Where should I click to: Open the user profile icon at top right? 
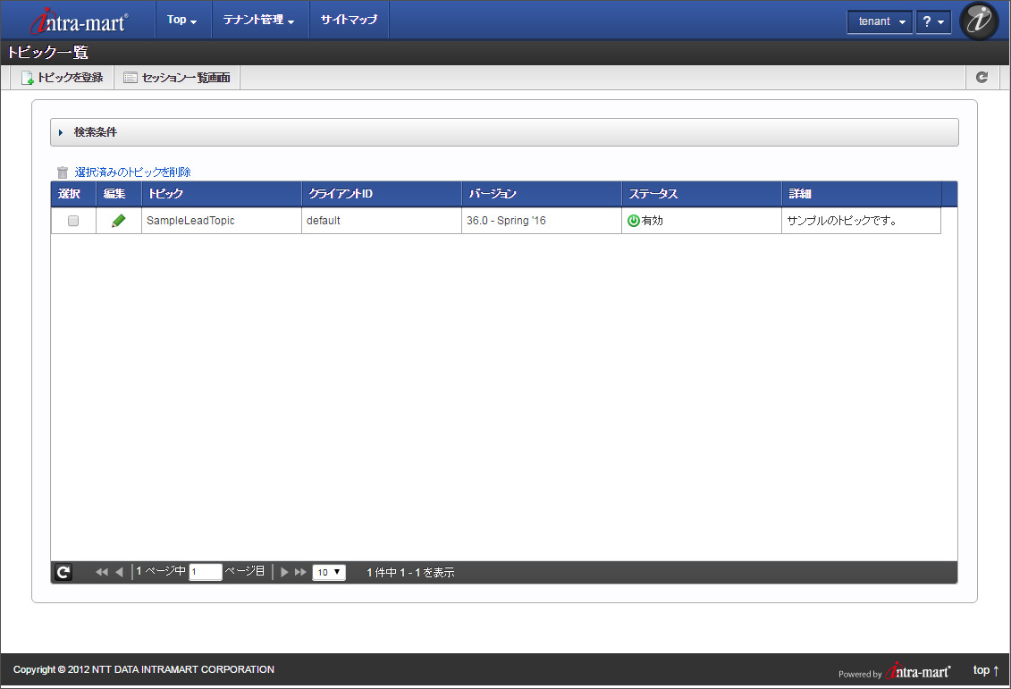pyautogui.click(x=979, y=21)
